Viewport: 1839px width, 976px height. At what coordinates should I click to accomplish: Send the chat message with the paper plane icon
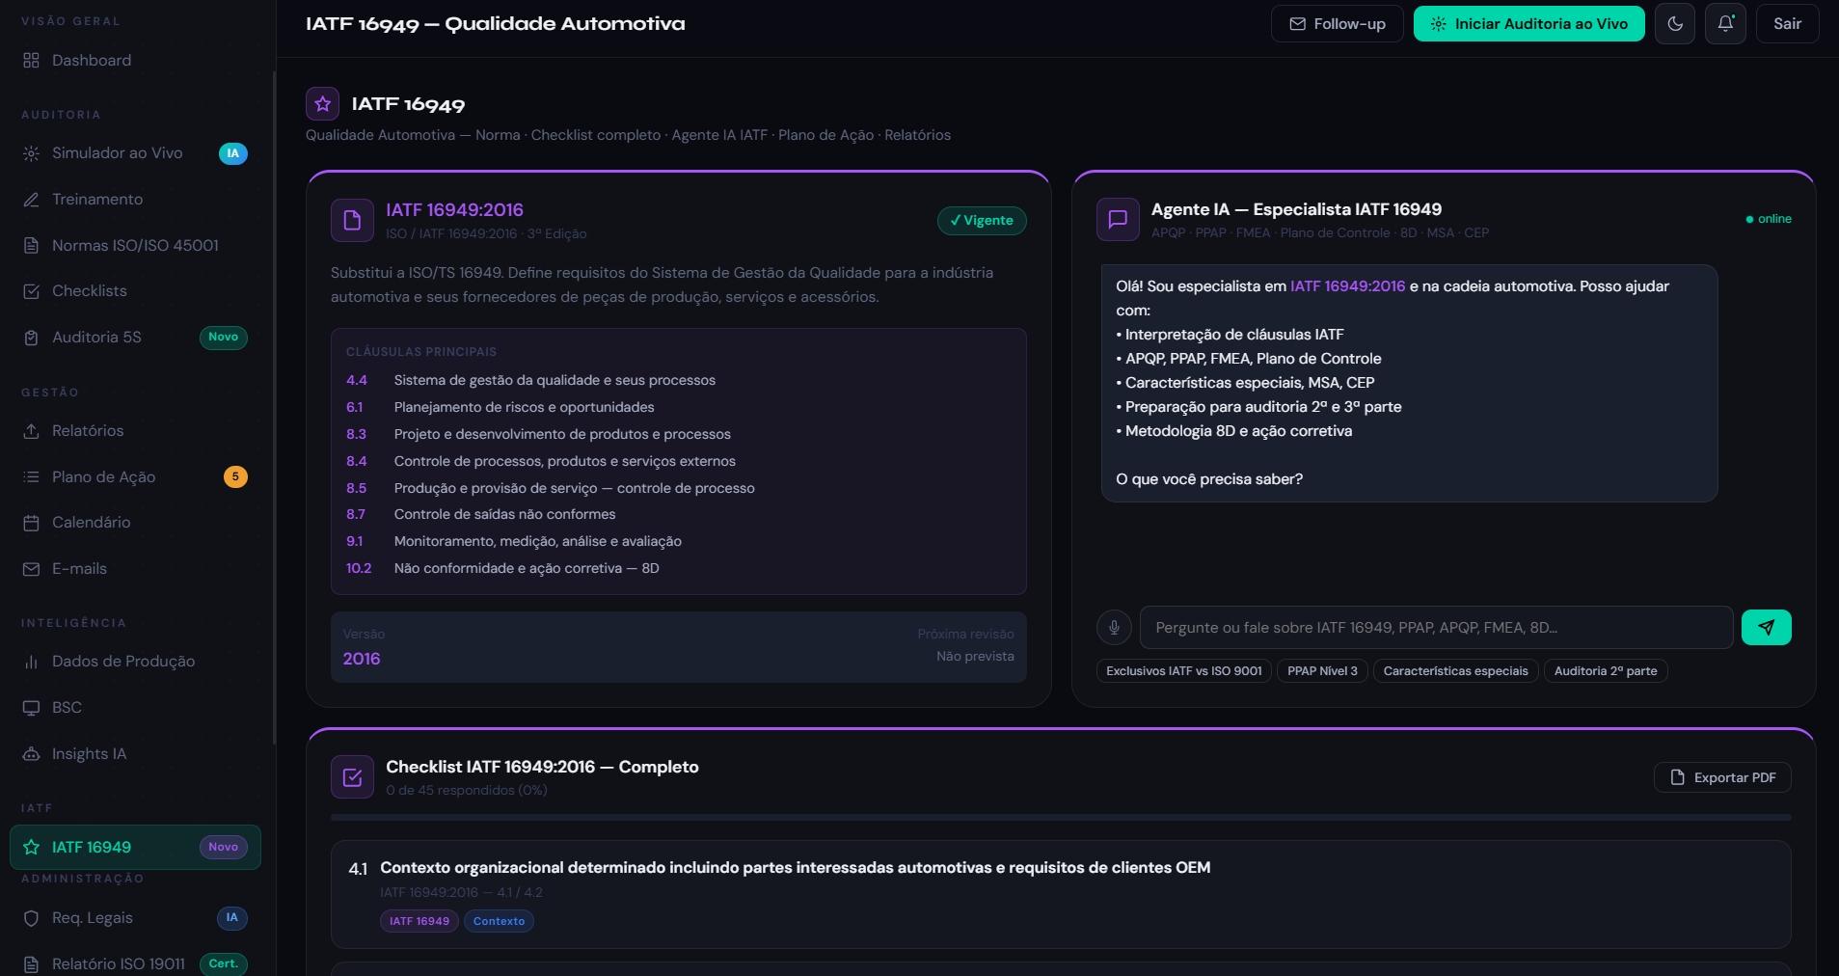coord(1766,627)
